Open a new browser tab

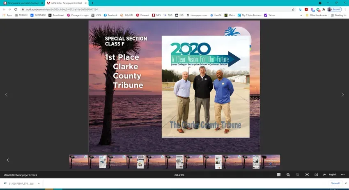[92, 3]
